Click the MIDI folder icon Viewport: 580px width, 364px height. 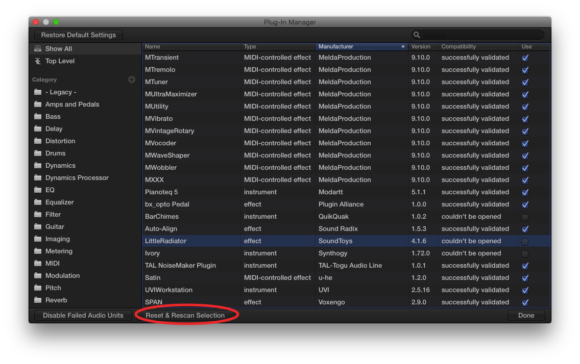(x=38, y=263)
